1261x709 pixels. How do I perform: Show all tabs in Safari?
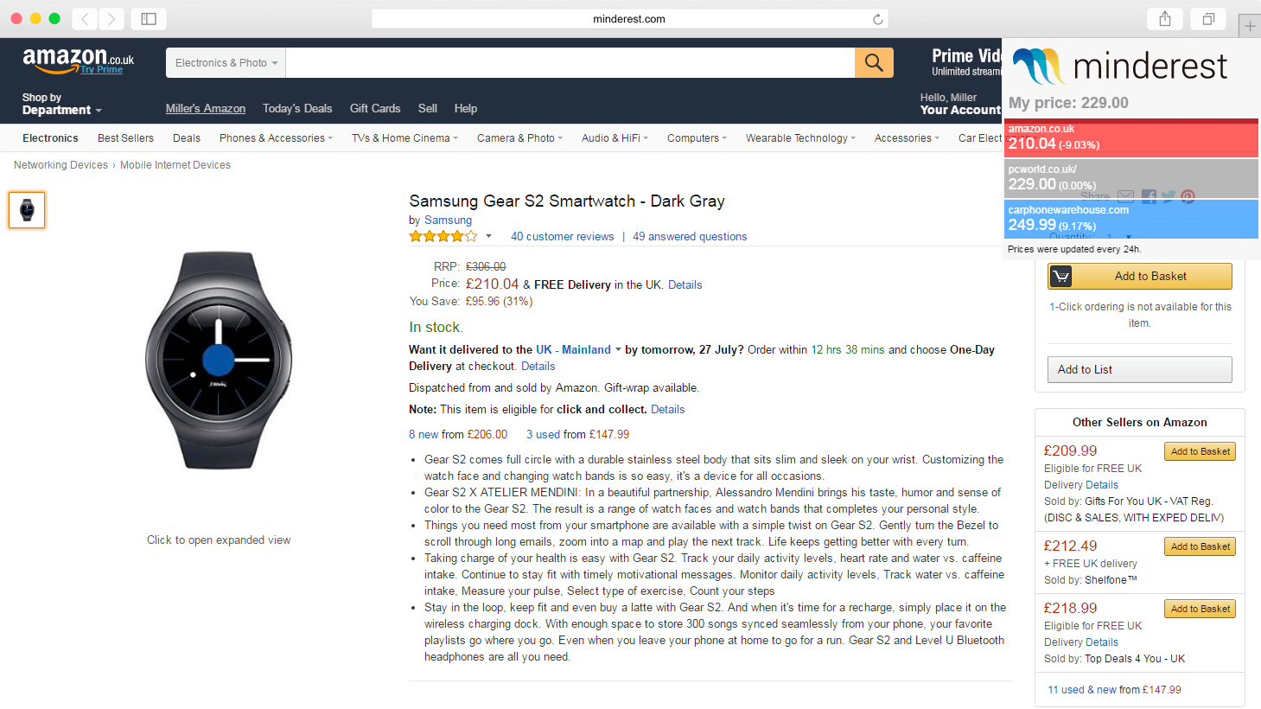pyautogui.click(x=1208, y=19)
